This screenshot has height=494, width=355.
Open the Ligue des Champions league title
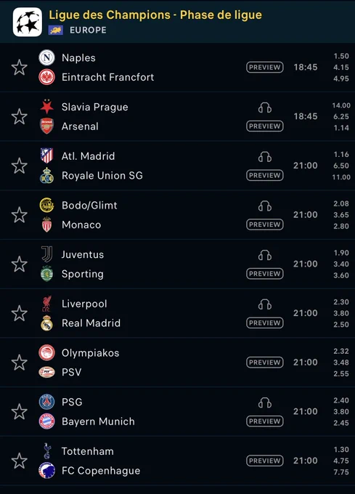155,15
